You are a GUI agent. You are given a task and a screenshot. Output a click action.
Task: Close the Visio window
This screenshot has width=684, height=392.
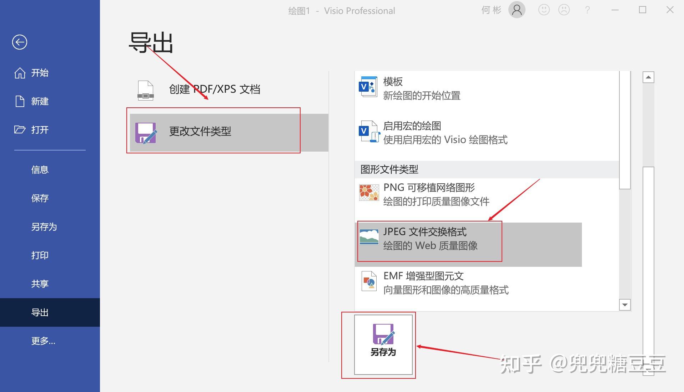(x=670, y=10)
